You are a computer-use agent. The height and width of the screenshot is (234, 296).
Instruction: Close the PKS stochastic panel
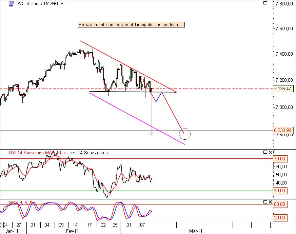coord(270,202)
